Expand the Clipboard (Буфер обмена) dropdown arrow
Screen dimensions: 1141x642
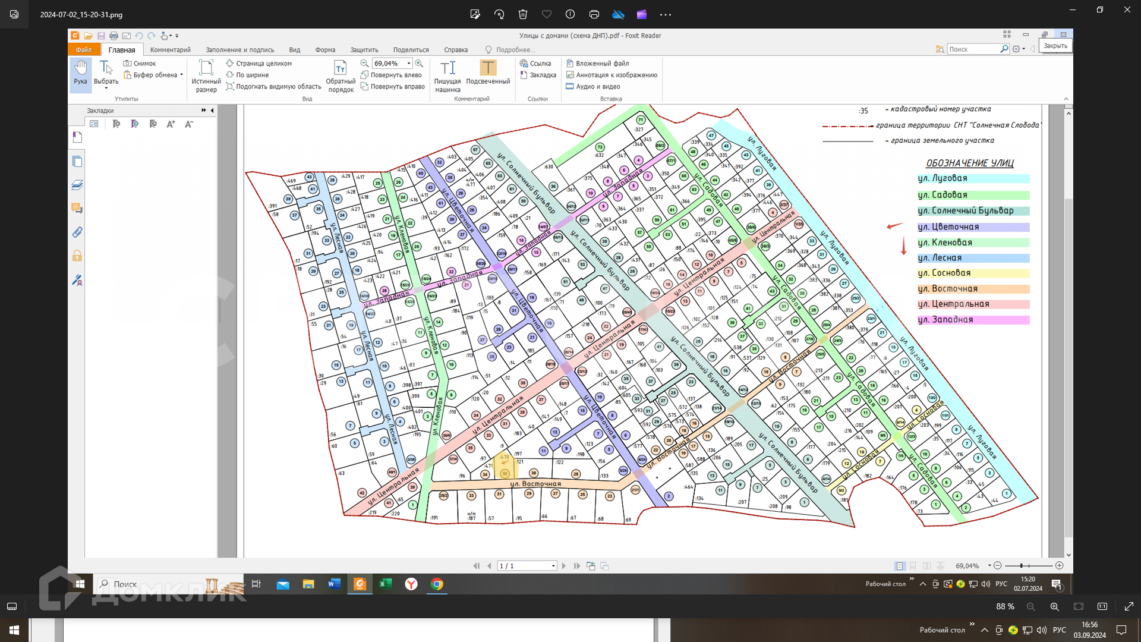tap(181, 75)
